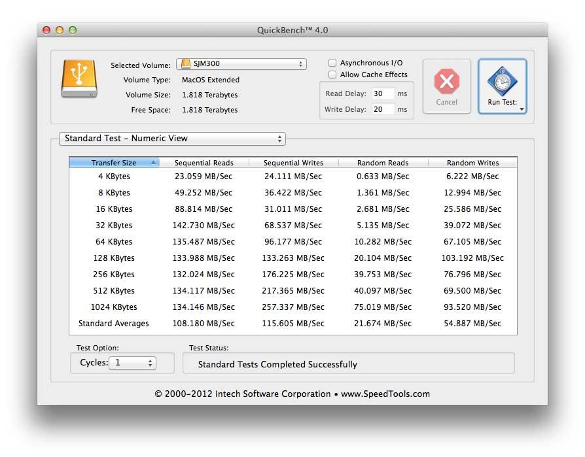
Task: Open the Selected Volume dropdown
Action: [x=241, y=63]
